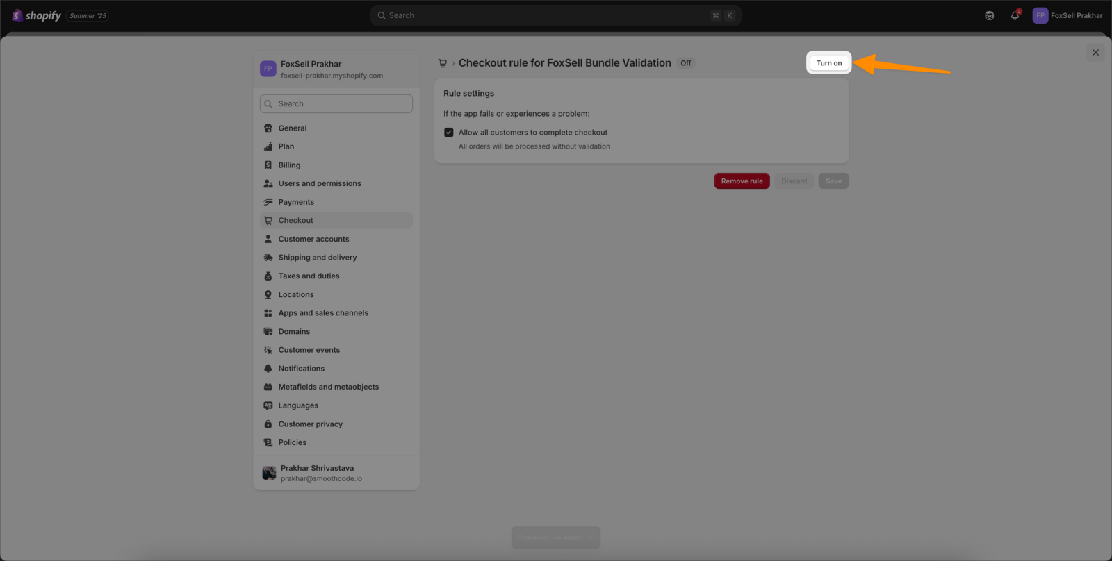Click the Billing receipt icon

tap(268, 165)
